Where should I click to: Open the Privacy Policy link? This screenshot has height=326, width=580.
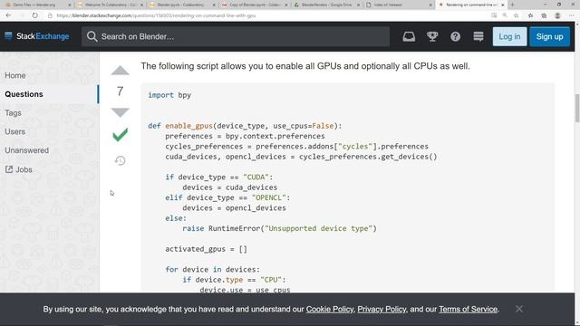(x=382, y=309)
